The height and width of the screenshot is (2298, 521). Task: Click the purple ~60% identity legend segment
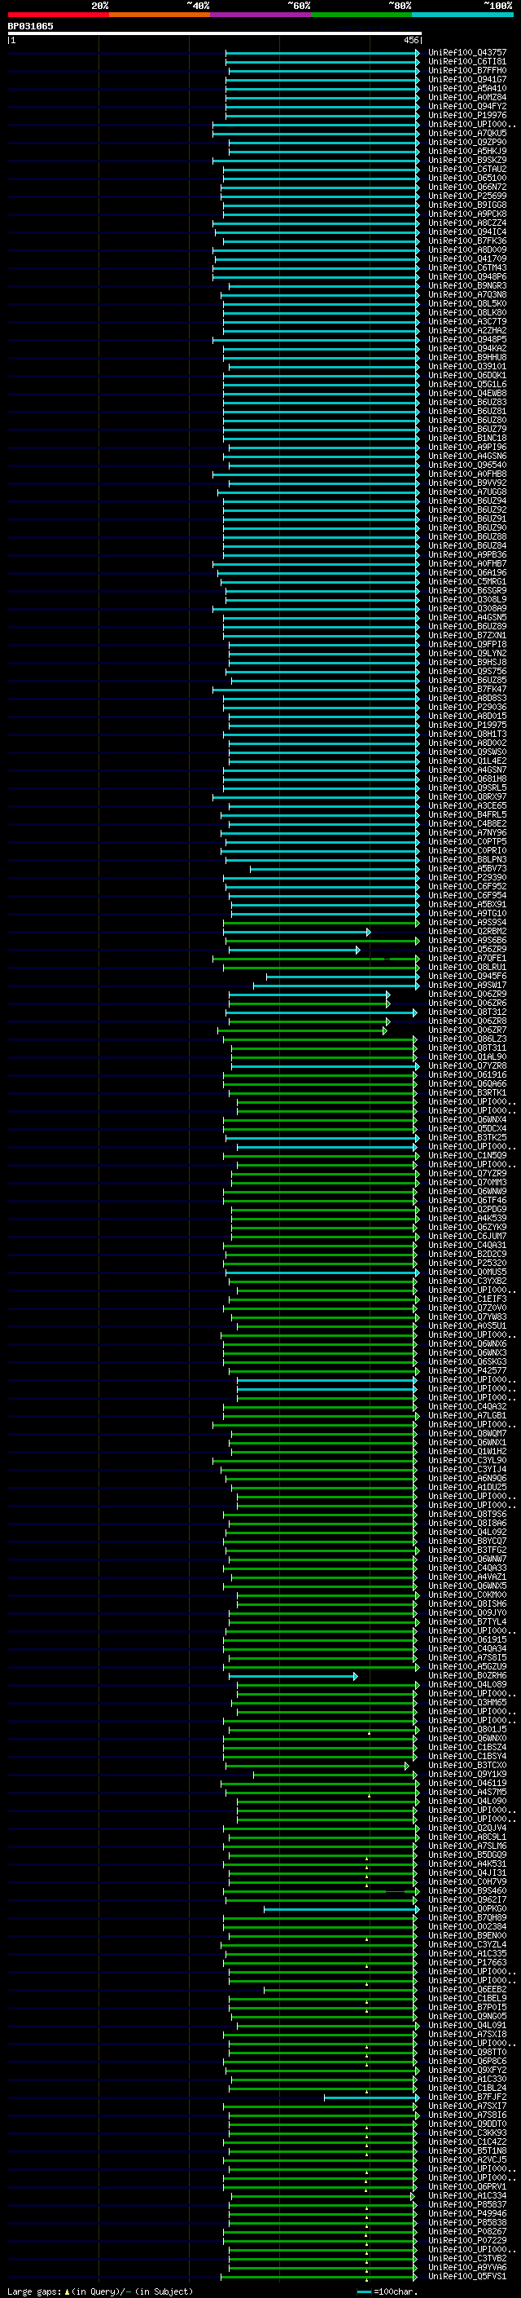[x=261, y=15]
